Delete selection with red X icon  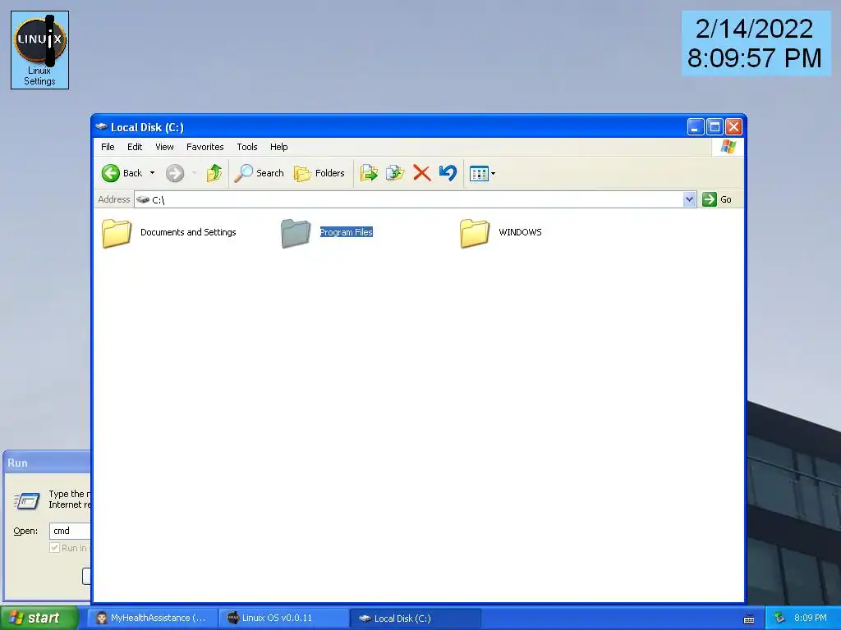(421, 173)
